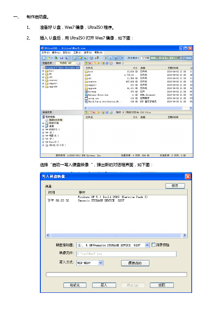Click the green disc capacity usage bar
This screenshot has height=311, width=220.
click(x=171, y=58)
